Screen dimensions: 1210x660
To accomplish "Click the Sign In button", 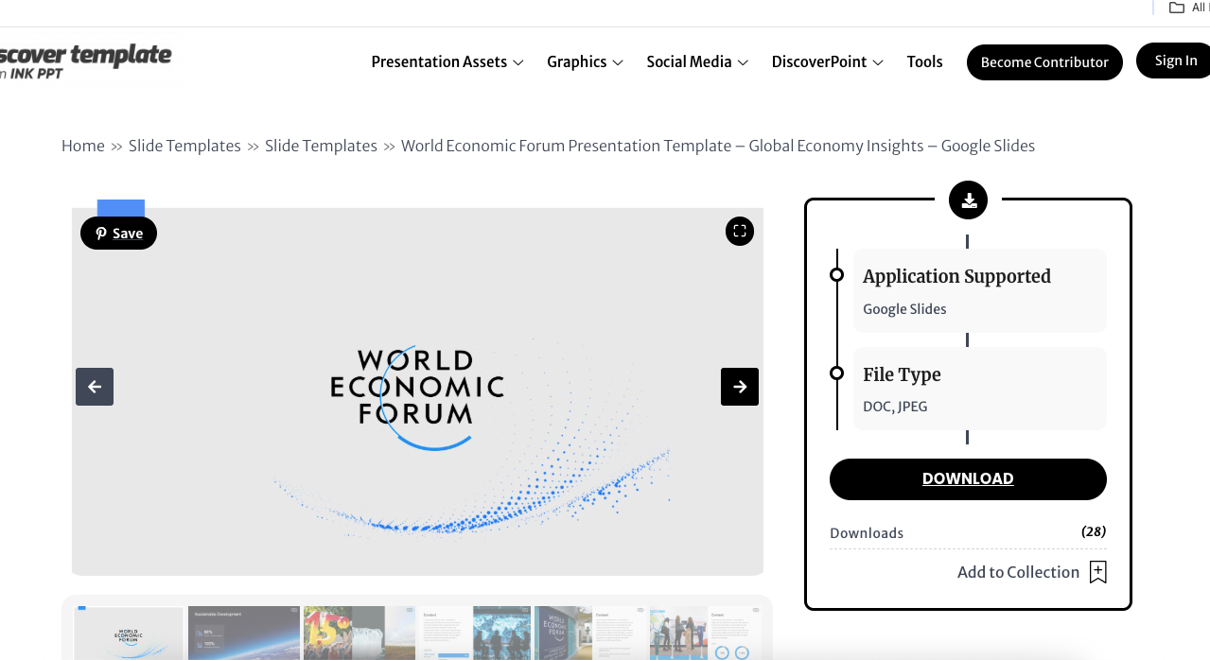I will click(x=1175, y=61).
